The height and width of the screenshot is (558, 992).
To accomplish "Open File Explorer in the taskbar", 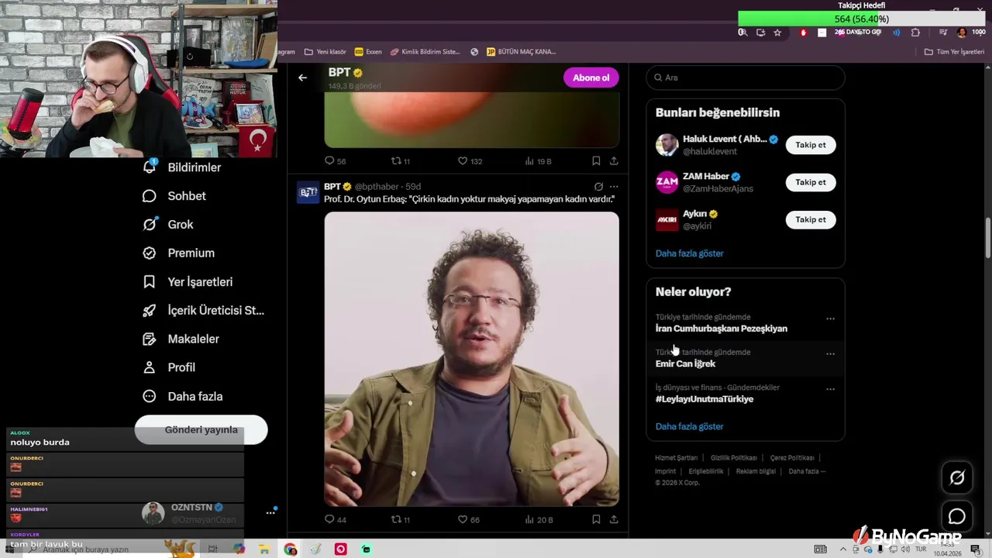I will [264, 549].
